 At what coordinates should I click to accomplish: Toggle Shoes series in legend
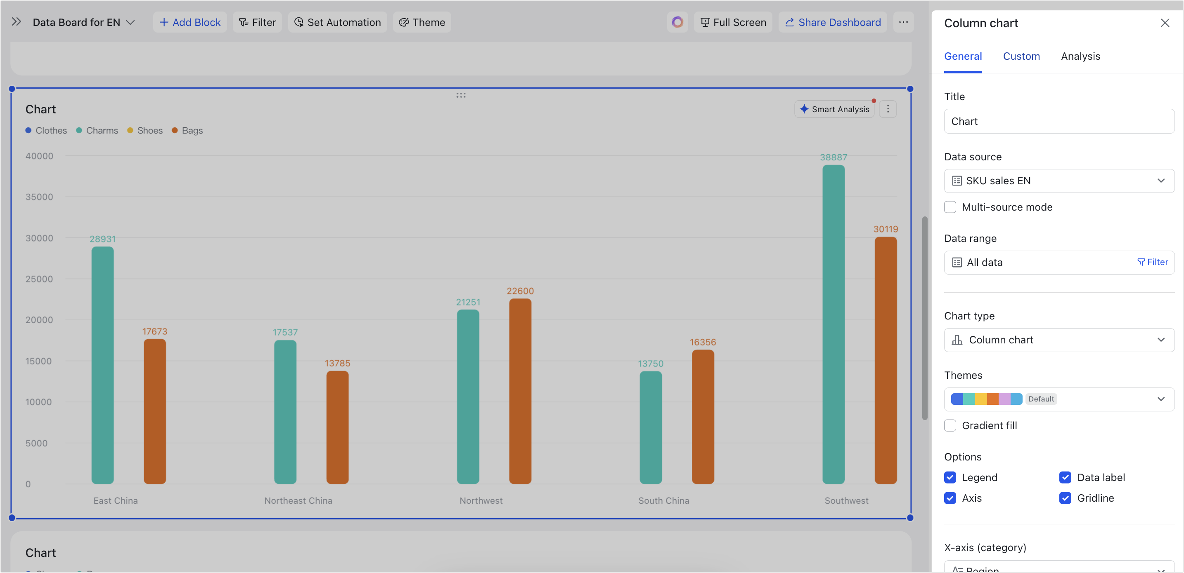[x=145, y=130]
